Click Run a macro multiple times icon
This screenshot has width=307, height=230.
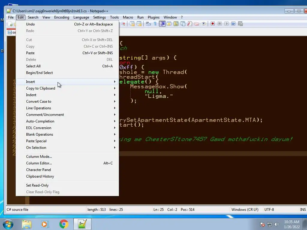click(233, 24)
